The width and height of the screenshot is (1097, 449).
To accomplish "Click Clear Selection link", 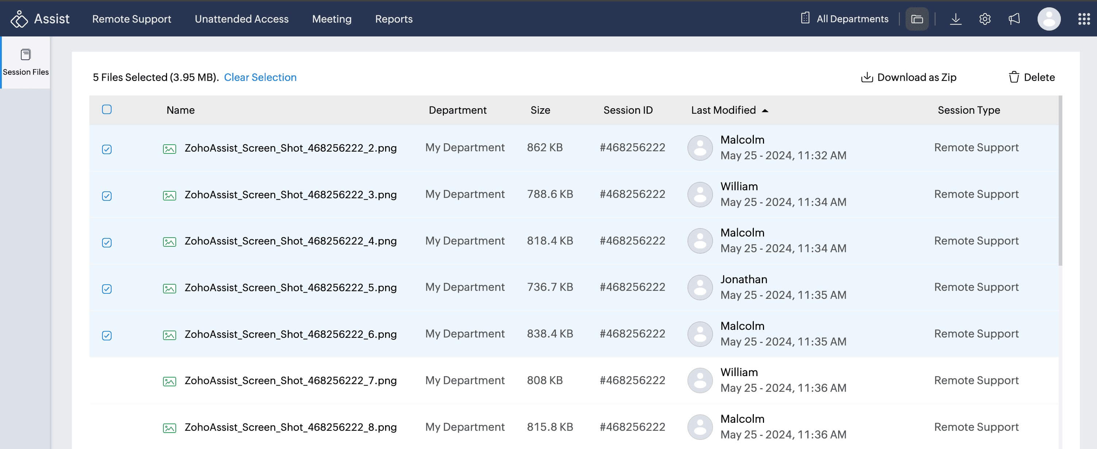I will (260, 77).
